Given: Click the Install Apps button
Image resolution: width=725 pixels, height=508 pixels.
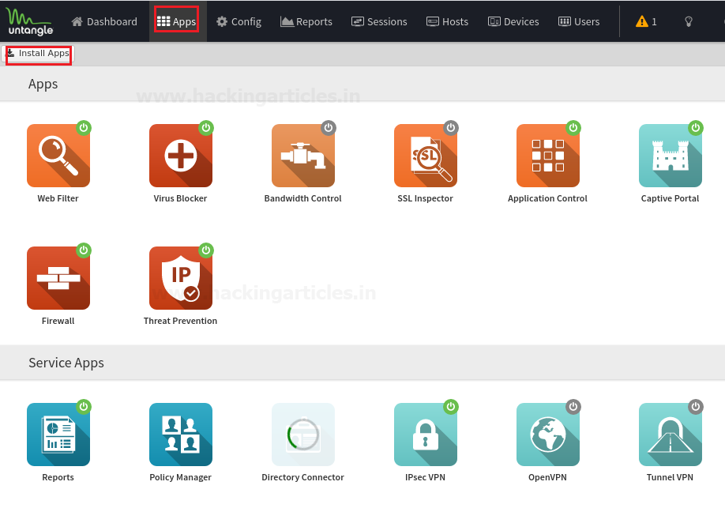Looking at the screenshot, I should click(38, 54).
